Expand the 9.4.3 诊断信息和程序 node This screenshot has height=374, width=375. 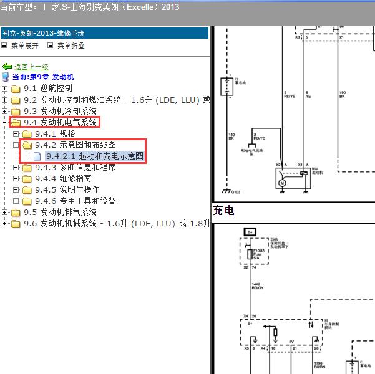(x=16, y=167)
